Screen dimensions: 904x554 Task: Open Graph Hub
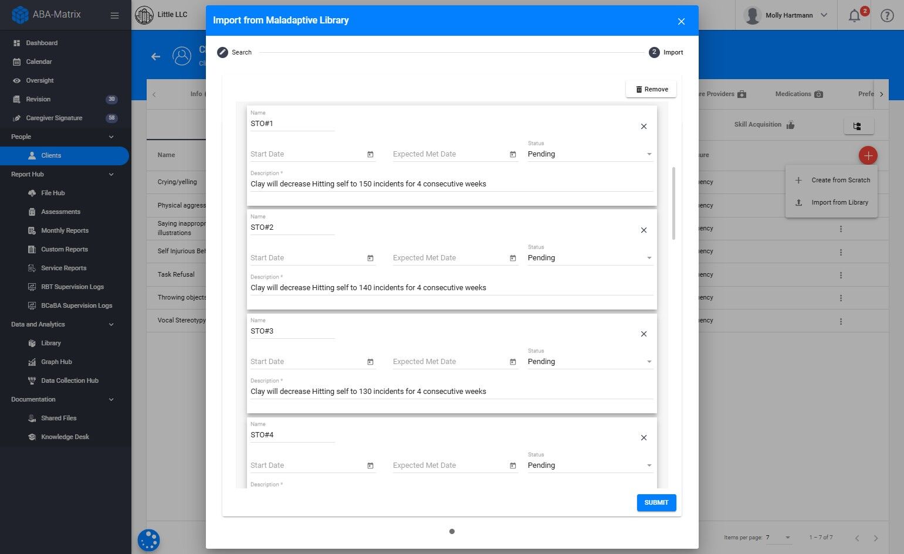point(56,362)
